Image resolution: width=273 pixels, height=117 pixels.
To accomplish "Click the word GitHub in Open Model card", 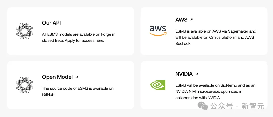I will [48, 95].
